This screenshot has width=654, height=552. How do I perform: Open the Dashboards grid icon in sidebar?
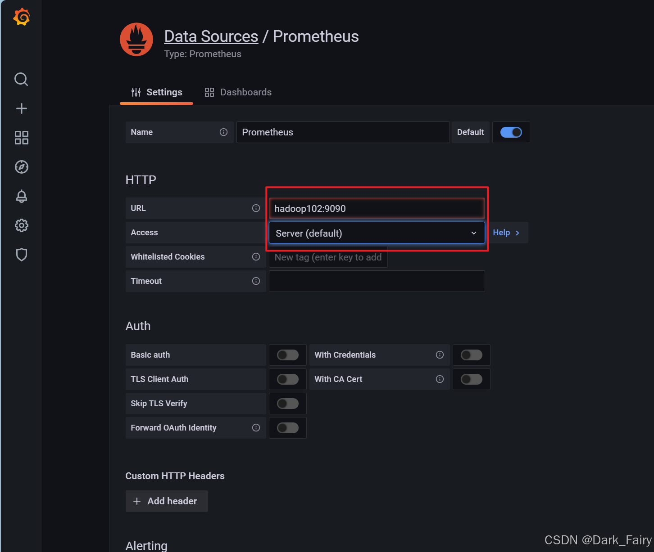pos(21,138)
